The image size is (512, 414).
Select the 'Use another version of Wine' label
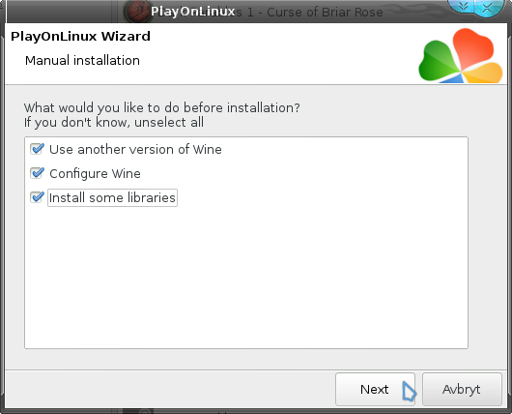tap(135, 149)
